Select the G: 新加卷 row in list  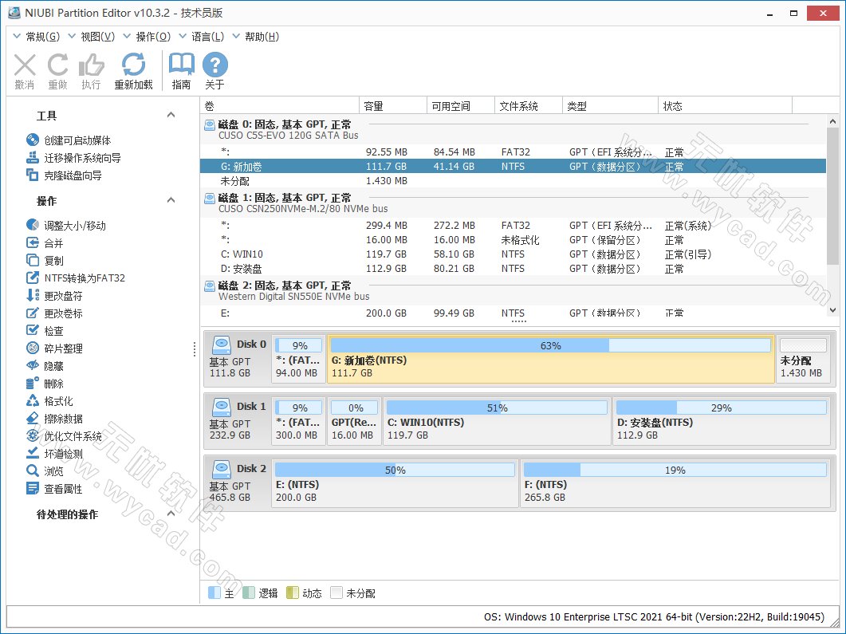tap(514, 166)
